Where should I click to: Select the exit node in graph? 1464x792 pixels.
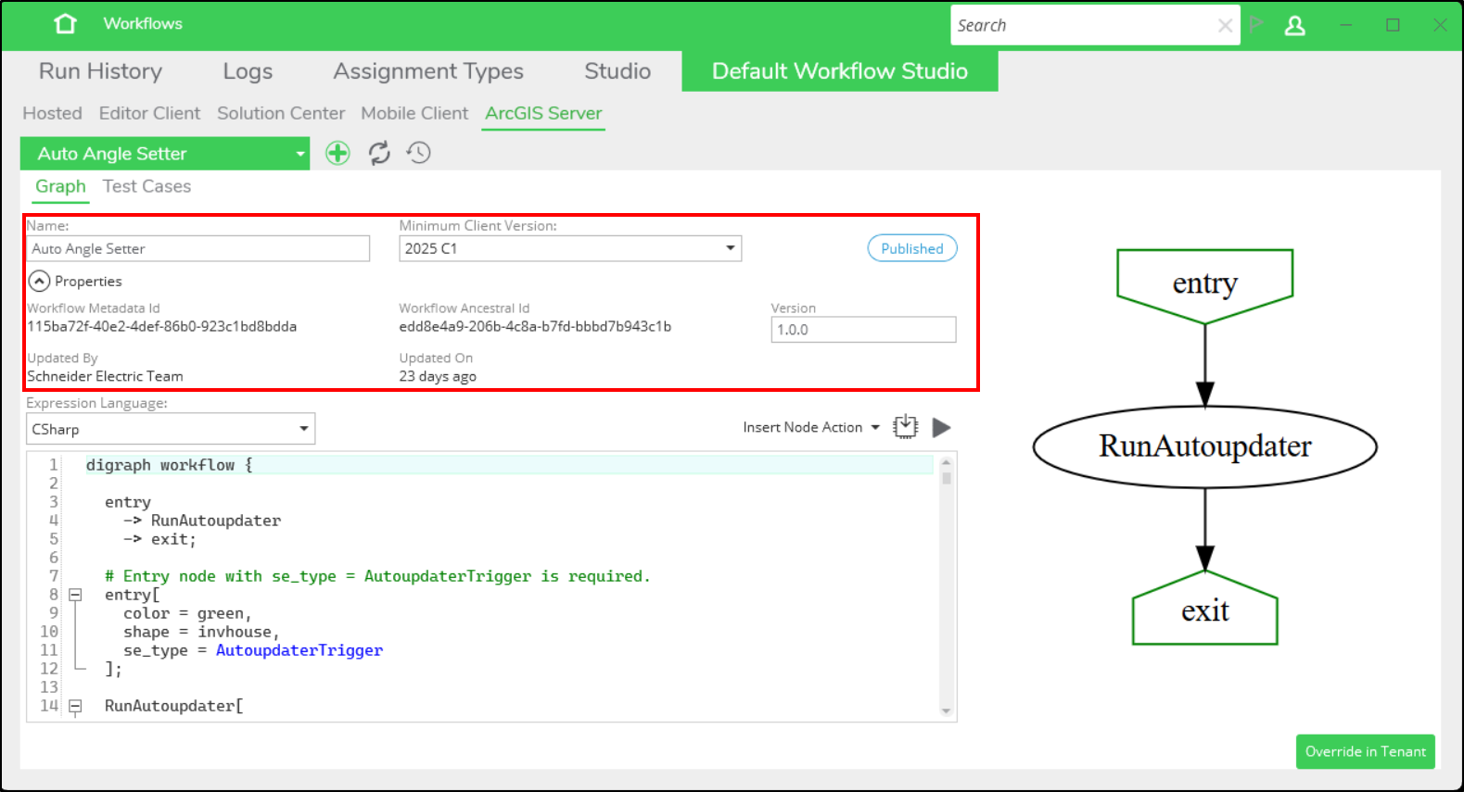coord(1204,610)
